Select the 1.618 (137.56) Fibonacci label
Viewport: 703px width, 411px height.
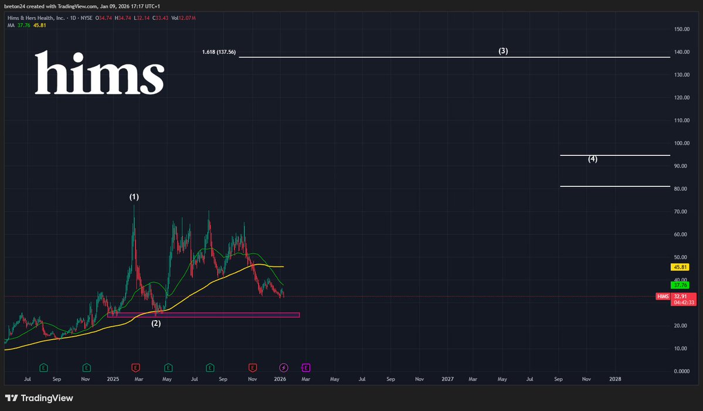pos(219,52)
